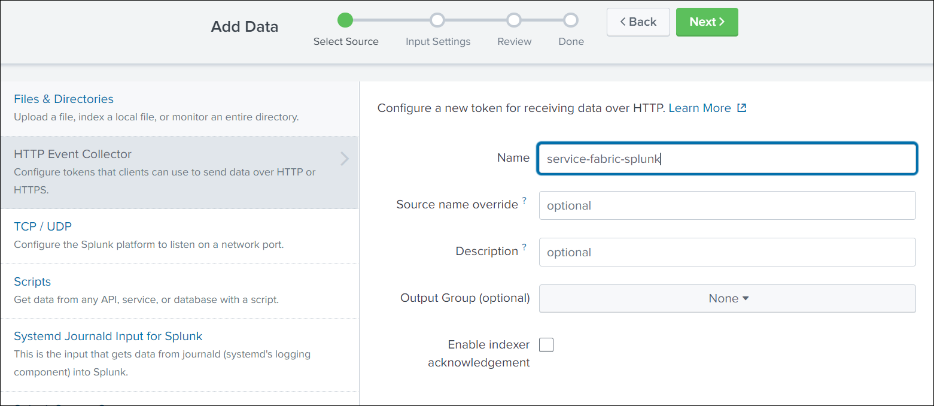This screenshot has height=406, width=934.
Task: Select the Scripts data input
Action: [32, 281]
